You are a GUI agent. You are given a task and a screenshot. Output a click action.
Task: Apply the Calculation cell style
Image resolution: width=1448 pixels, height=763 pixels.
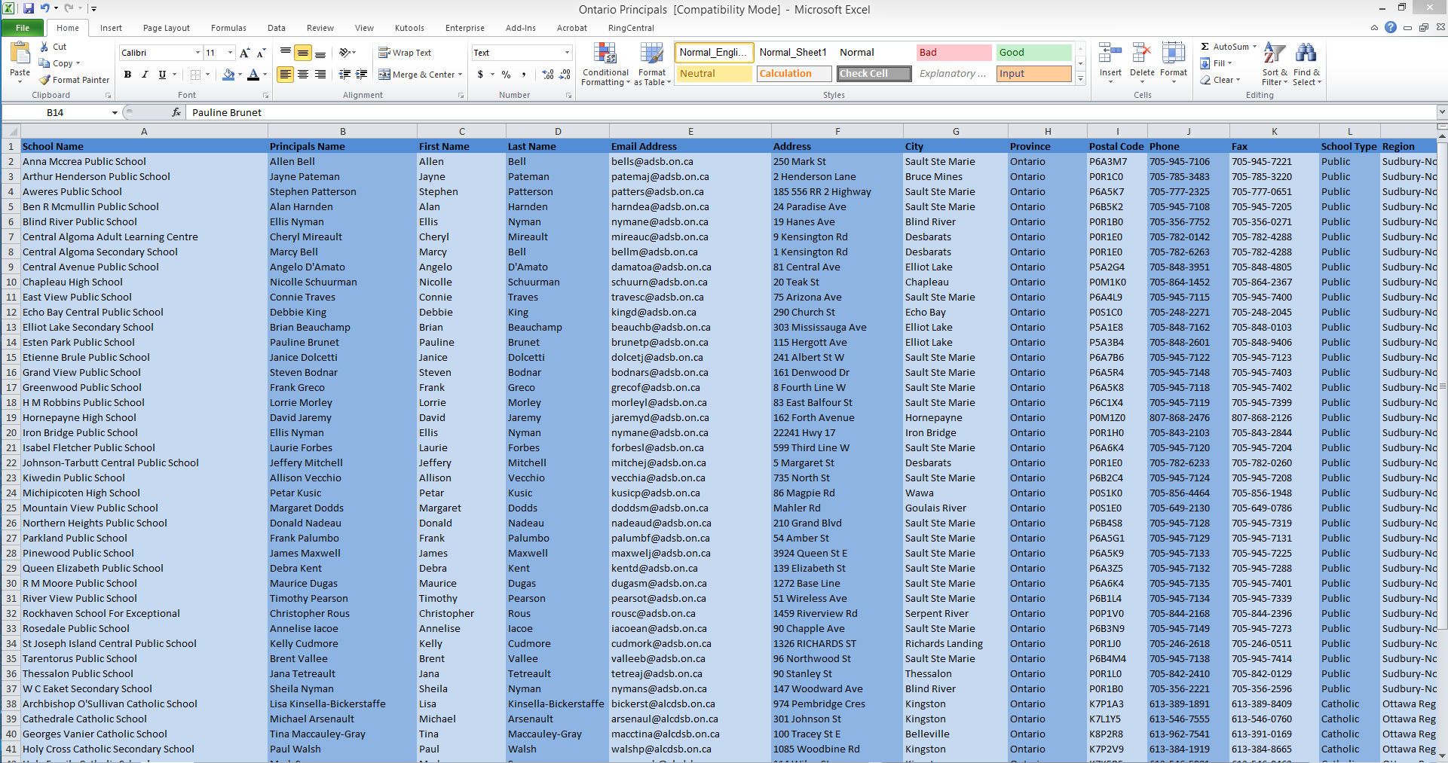click(x=793, y=74)
